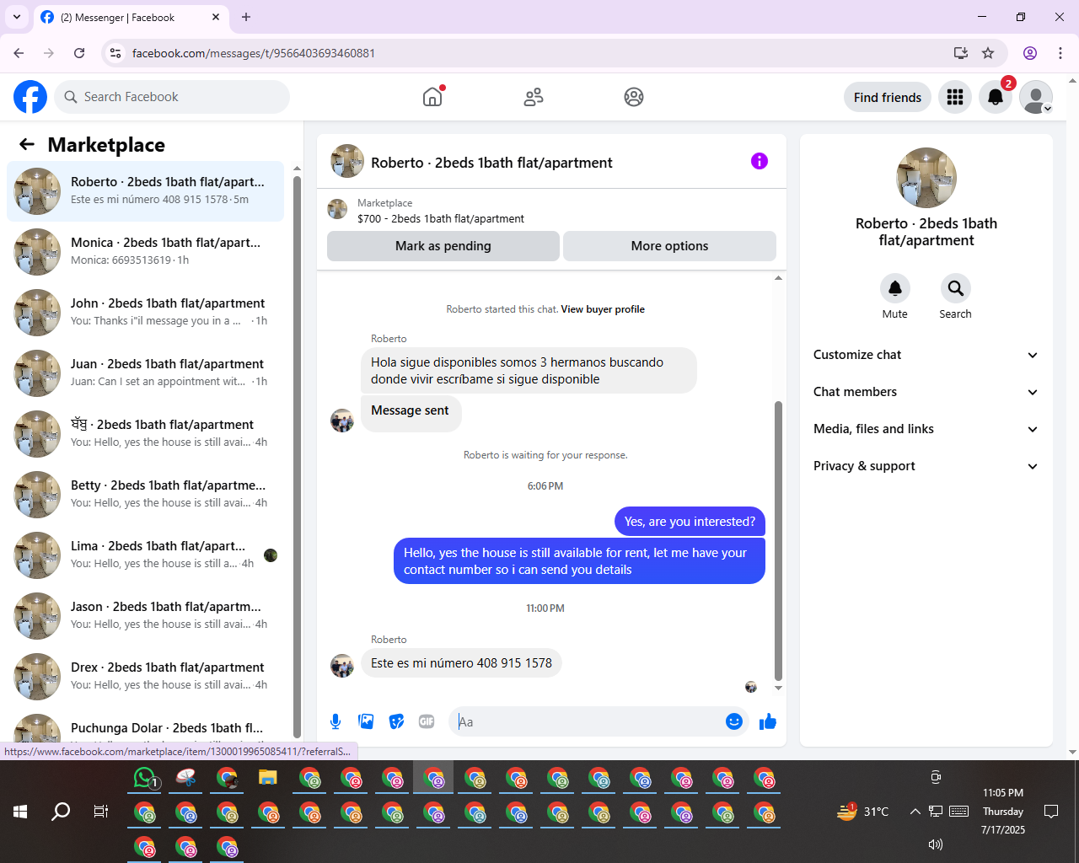1079x863 pixels.
Task: Expand the Privacy & support section
Action: (926, 466)
